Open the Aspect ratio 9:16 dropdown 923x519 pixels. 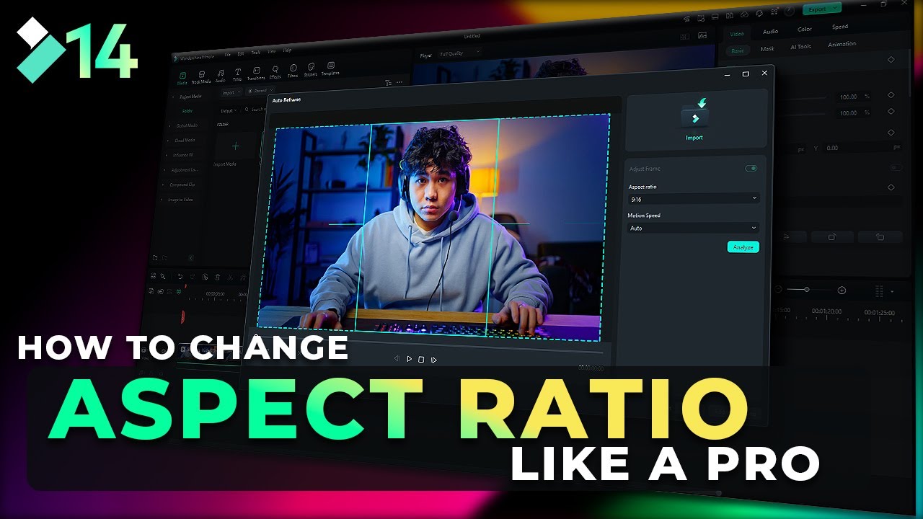tap(694, 198)
